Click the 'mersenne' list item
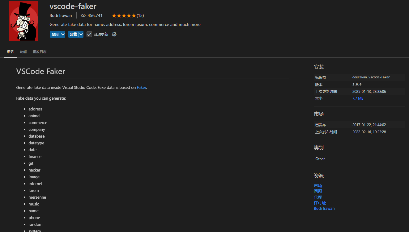The height and width of the screenshot is (232, 409). (x=37, y=197)
